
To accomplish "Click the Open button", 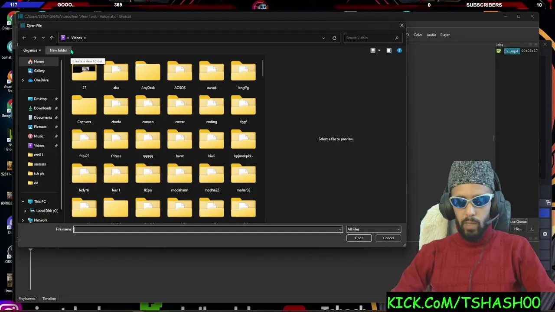I will tap(359, 238).
